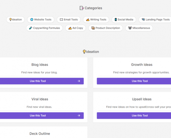Click the lightbulb icon in Ideation chip

(x=10, y=20)
